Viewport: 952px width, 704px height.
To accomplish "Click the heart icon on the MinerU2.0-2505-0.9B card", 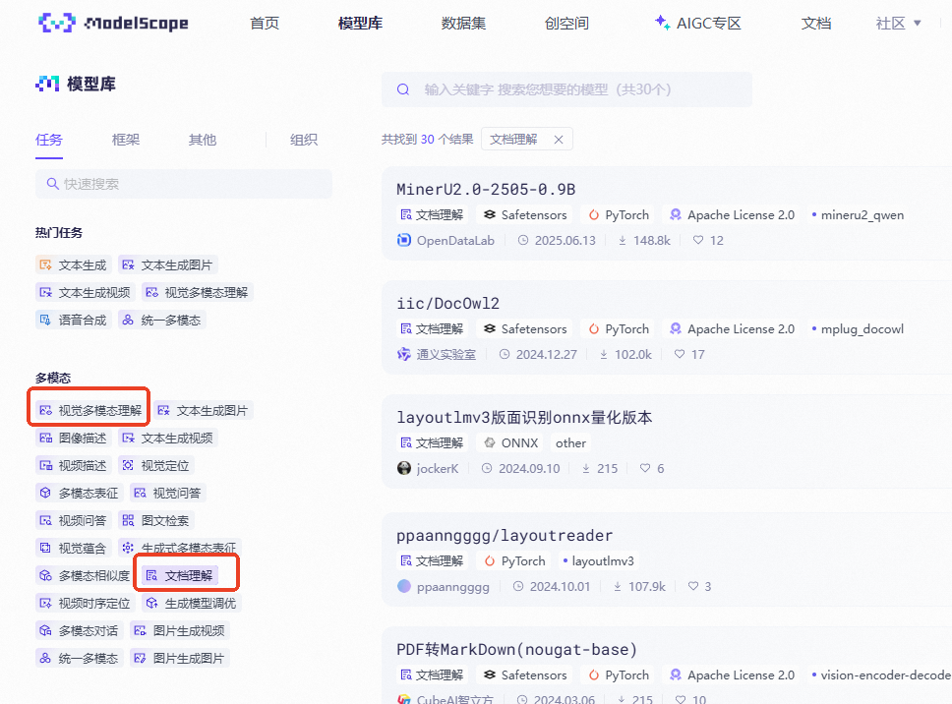I will coord(698,240).
